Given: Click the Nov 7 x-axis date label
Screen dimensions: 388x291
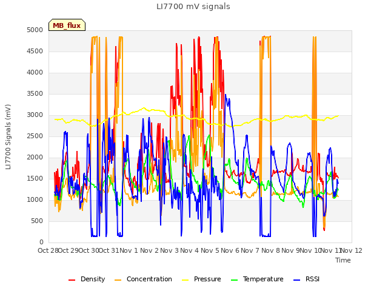Looking at the screenshot, I should pyautogui.click(x=250, y=250).
